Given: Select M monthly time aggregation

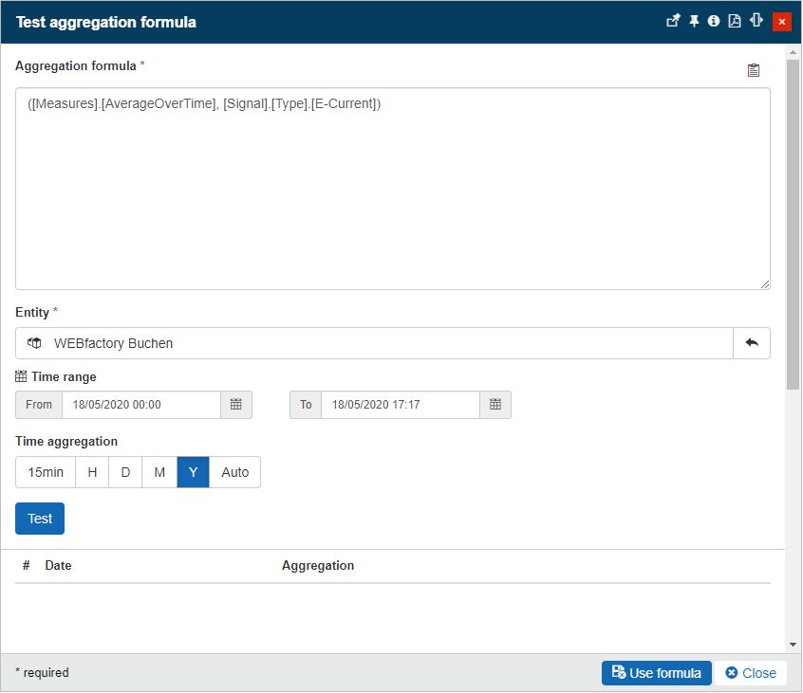Looking at the screenshot, I should coord(159,472).
